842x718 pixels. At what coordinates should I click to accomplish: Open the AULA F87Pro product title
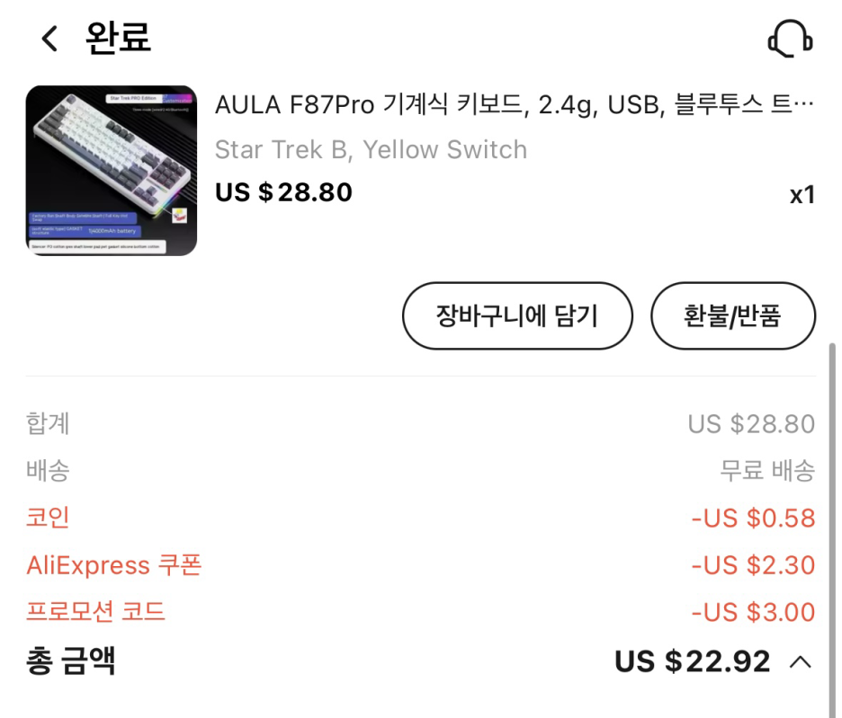pyautogui.click(x=515, y=105)
